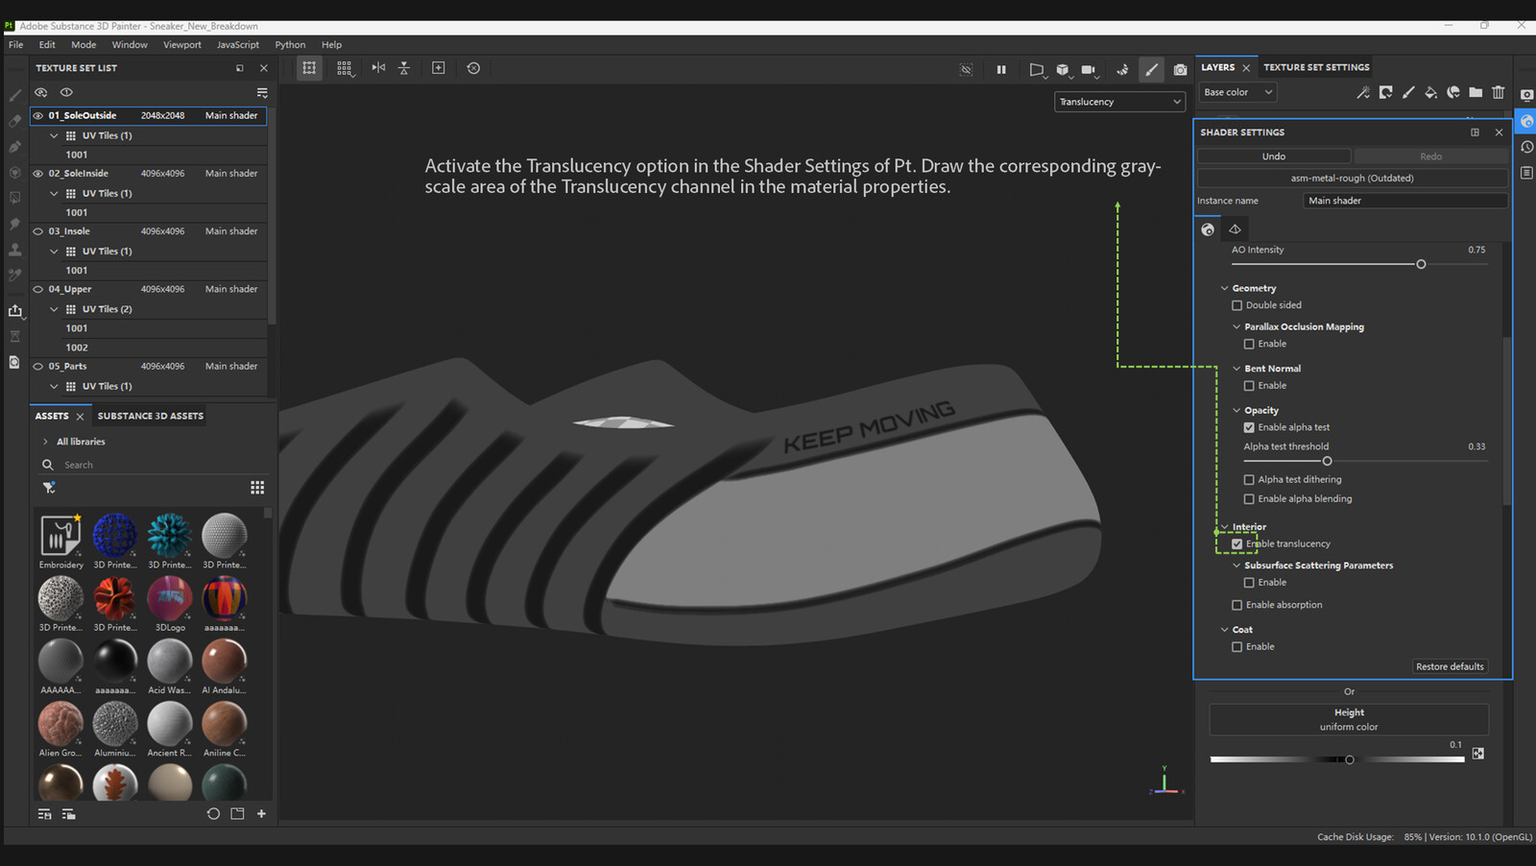Image resolution: width=1536 pixels, height=866 pixels.
Task: Open the Translucency channel dropdown in viewport
Action: click(x=1119, y=102)
